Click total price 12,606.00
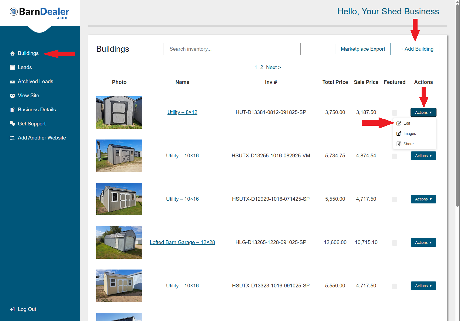 point(335,242)
